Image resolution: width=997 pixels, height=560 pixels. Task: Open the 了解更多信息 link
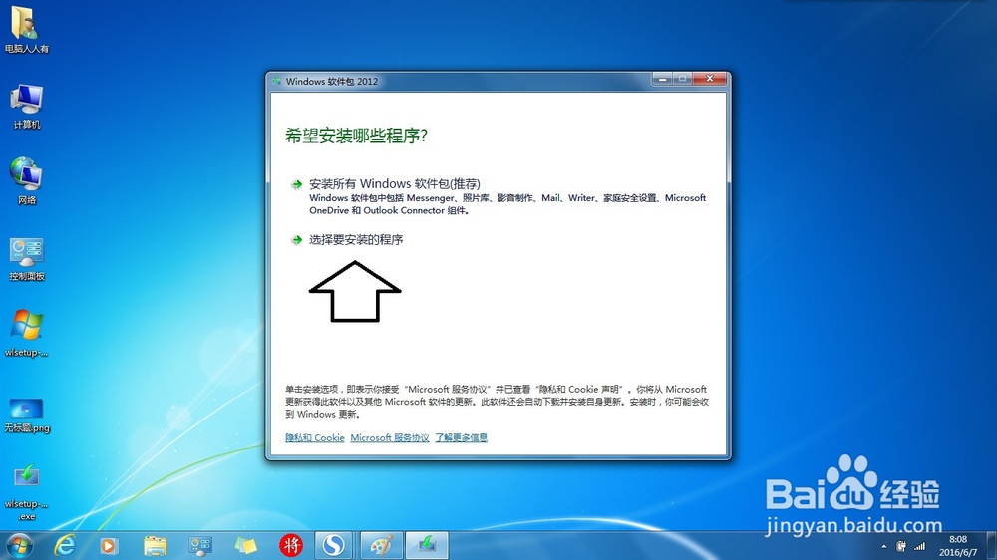pos(461,437)
